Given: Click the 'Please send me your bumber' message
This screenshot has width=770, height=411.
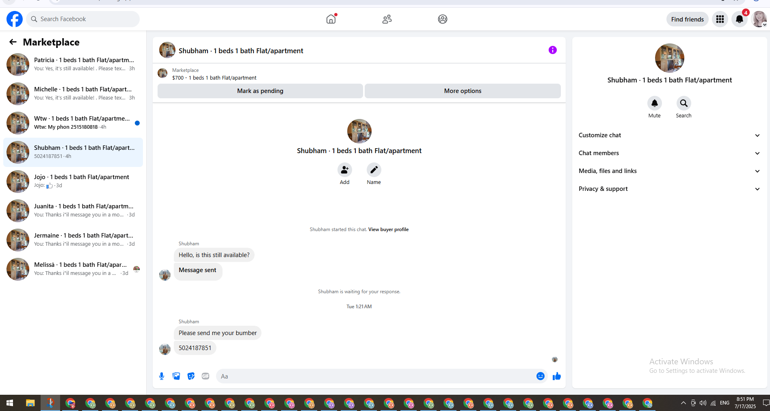Looking at the screenshot, I should 218,333.
